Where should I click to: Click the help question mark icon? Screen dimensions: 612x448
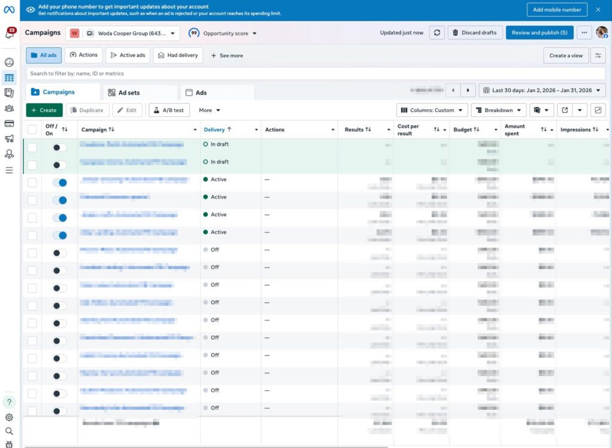tap(9, 402)
